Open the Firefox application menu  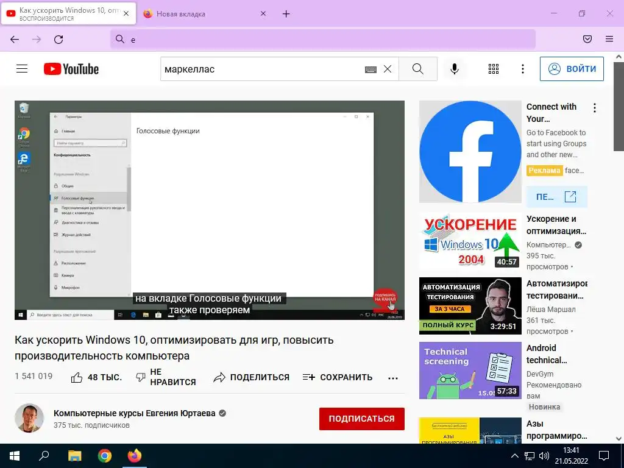pos(609,39)
